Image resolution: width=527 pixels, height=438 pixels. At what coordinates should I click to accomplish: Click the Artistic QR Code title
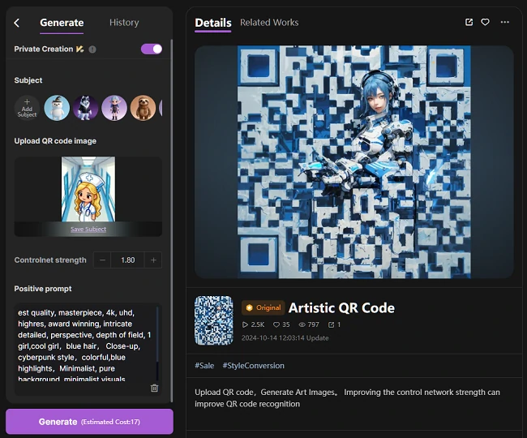point(341,308)
